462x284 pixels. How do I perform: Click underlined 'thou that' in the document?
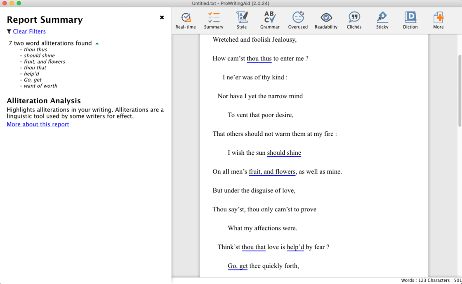(x=253, y=247)
